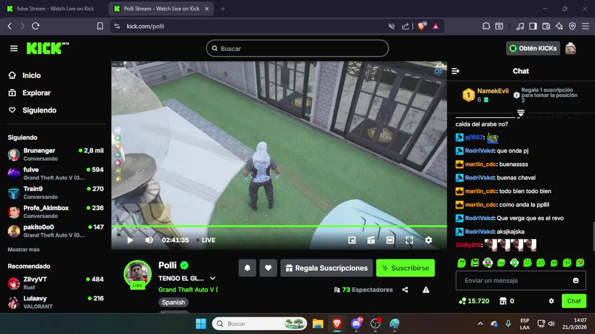Open Discord from the taskbar
The height and width of the screenshot is (334, 595).
(x=357, y=323)
